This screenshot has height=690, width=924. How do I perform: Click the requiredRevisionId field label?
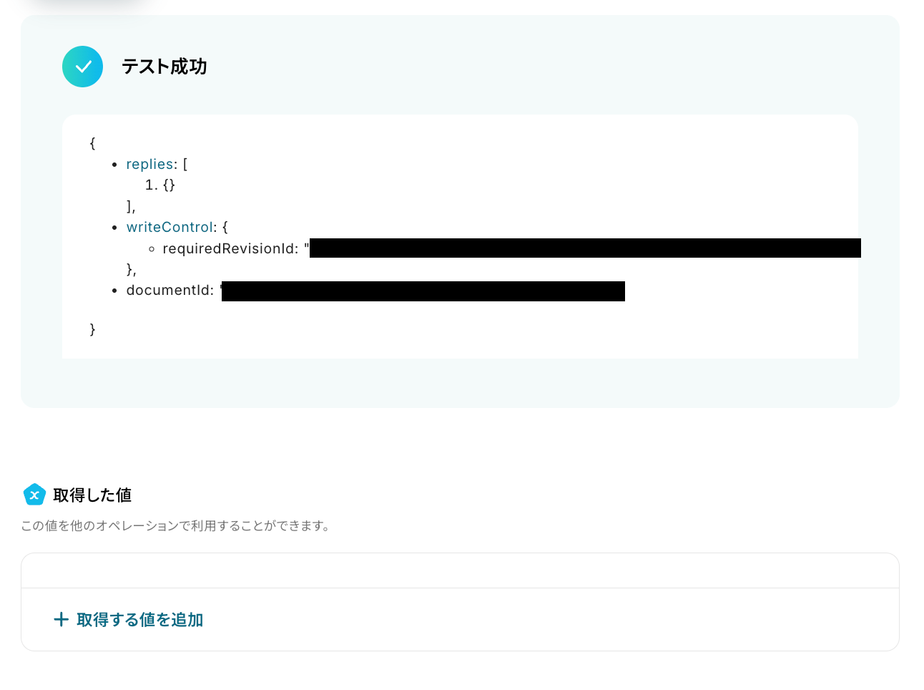[x=230, y=248]
